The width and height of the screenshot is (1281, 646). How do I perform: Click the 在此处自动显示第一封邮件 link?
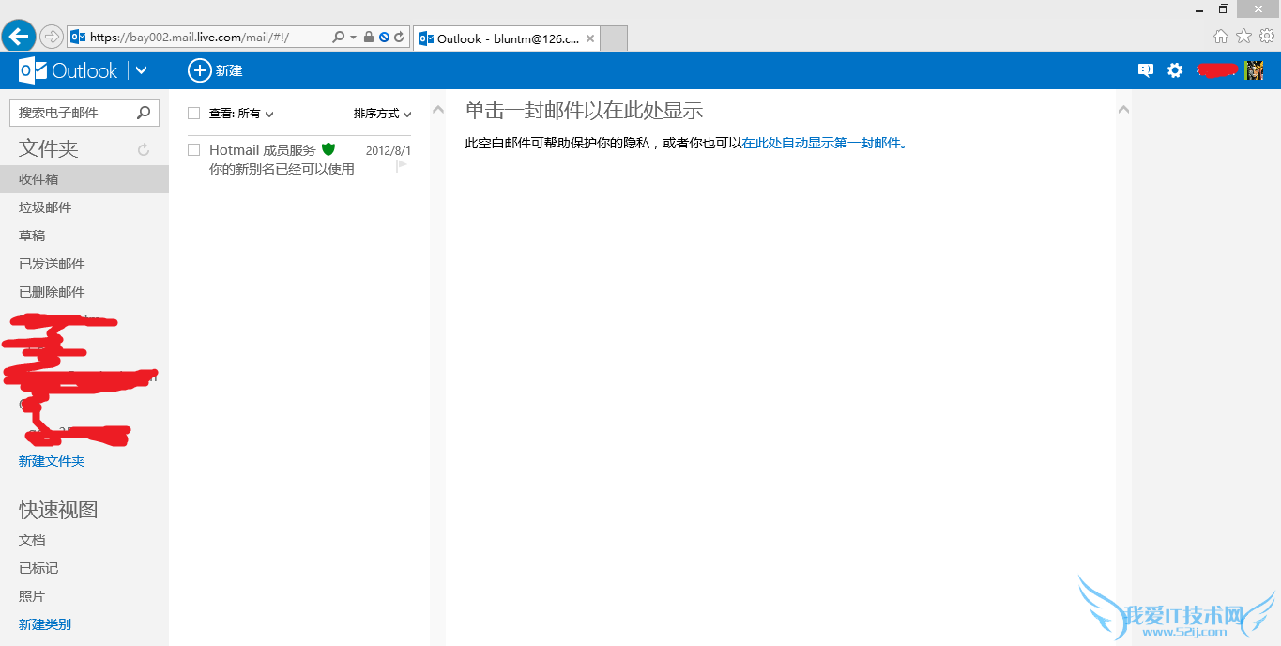point(821,144)
